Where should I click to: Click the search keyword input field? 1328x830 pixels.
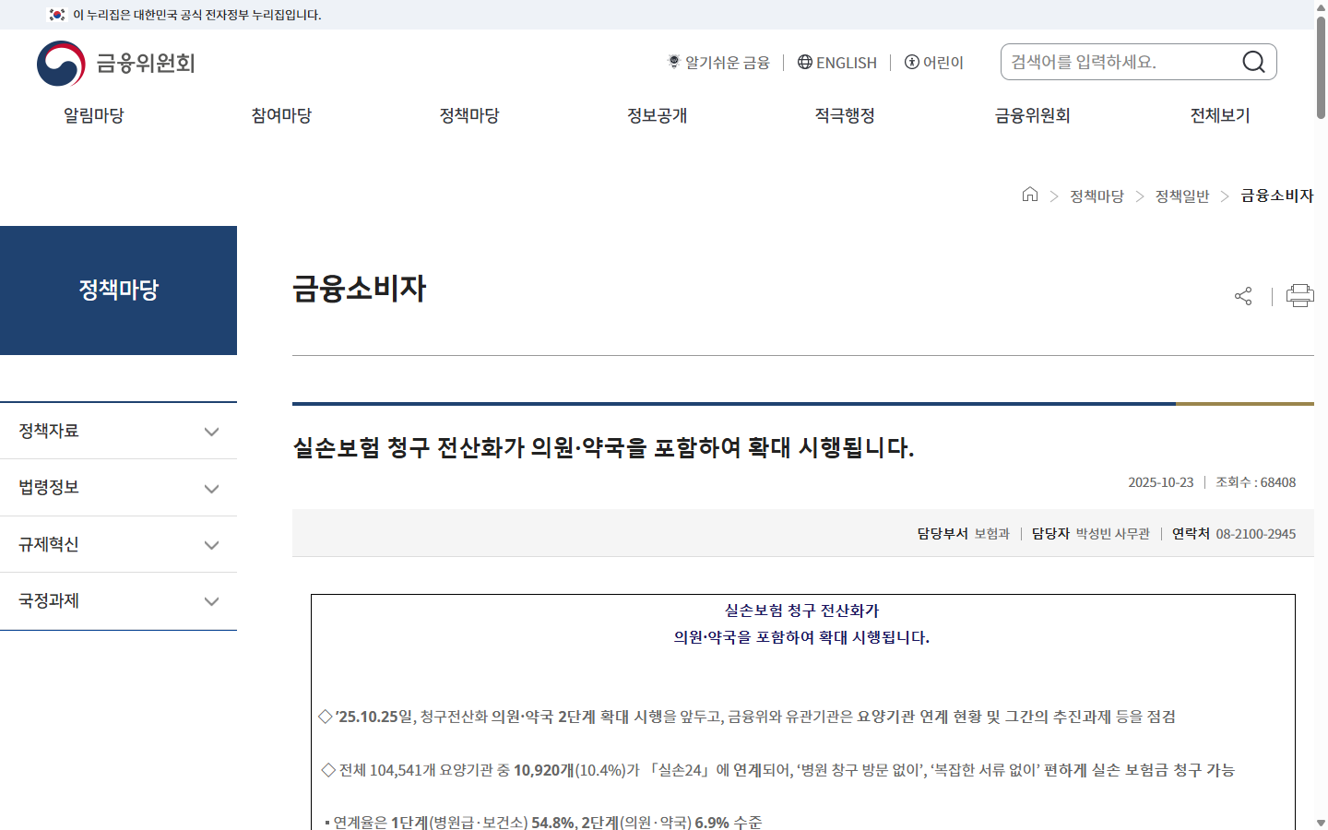click(1123, 62)
